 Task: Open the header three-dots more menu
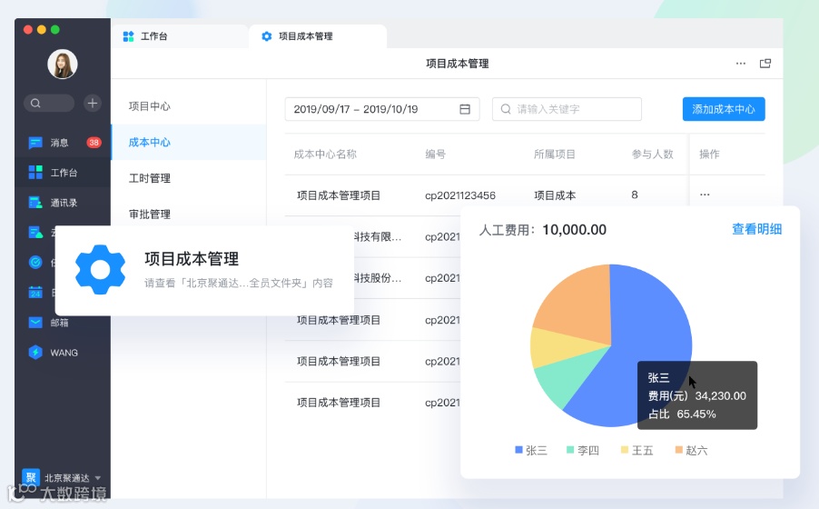coord(741,64)
